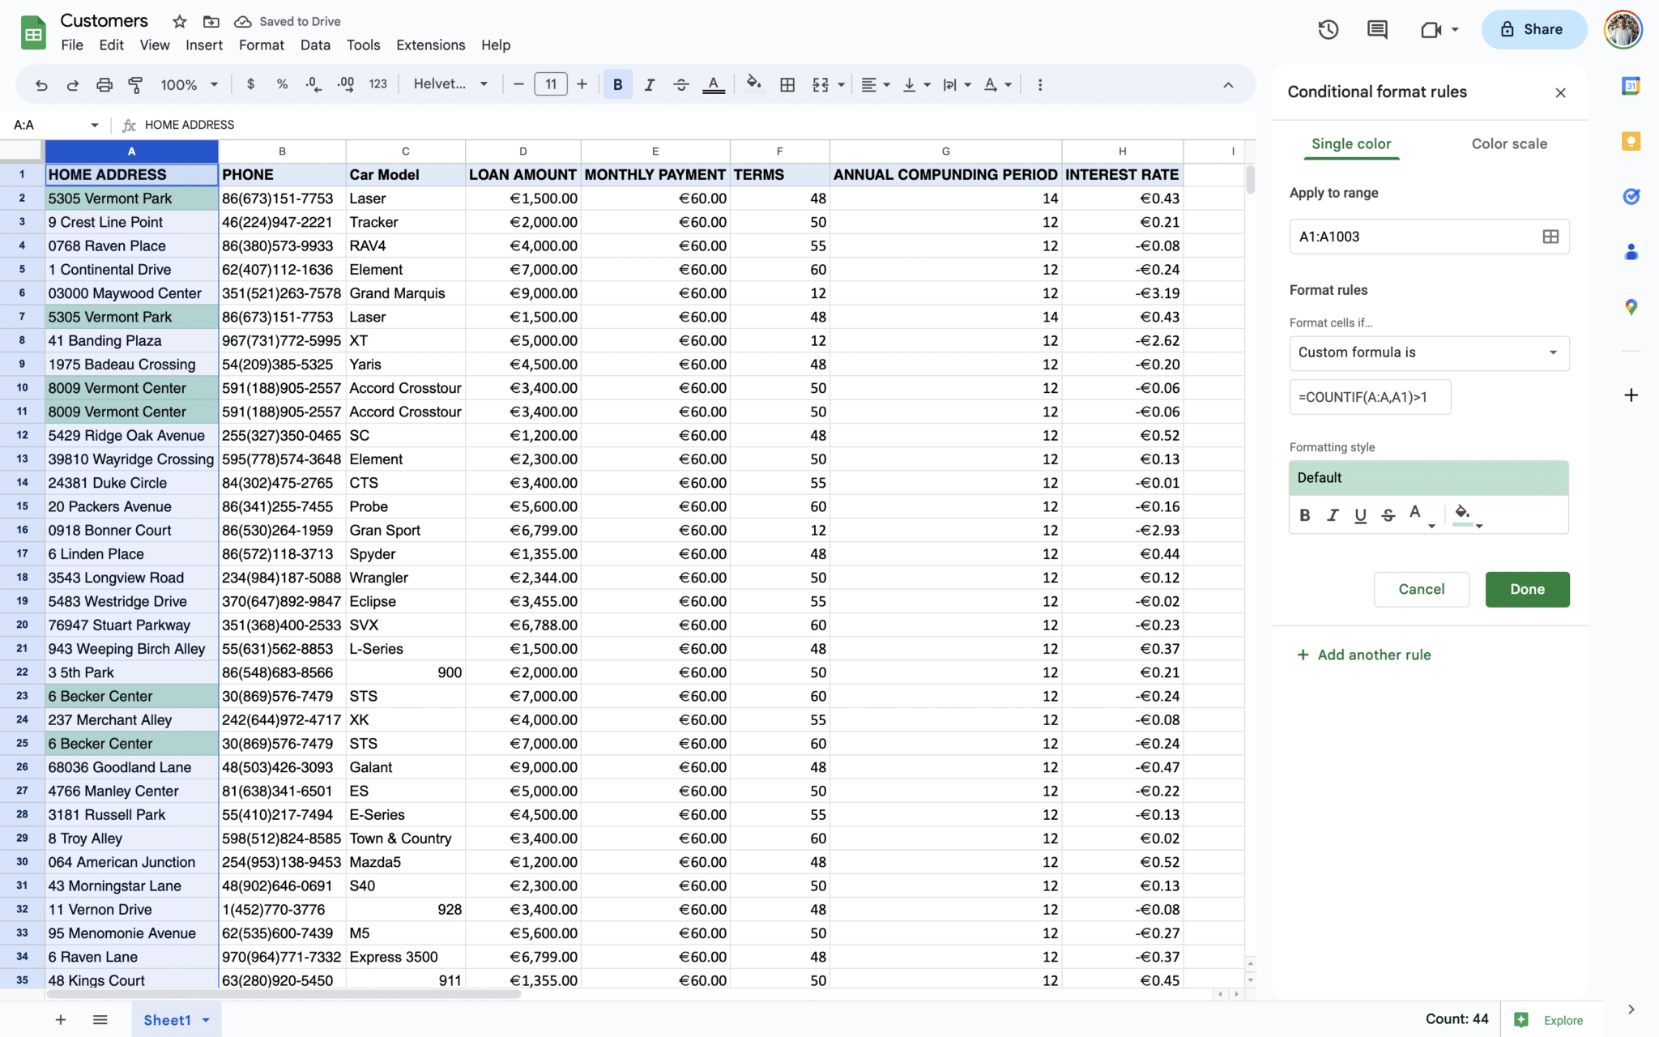The height and width of the screenshot is (1037, 1659).
Task: Select data range grid icon
Action: pyautogui.click(x=1550, y=237)
